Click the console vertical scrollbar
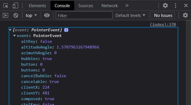Screen dimensions: 191x105 pyautogui.click(x=188, y=63)
